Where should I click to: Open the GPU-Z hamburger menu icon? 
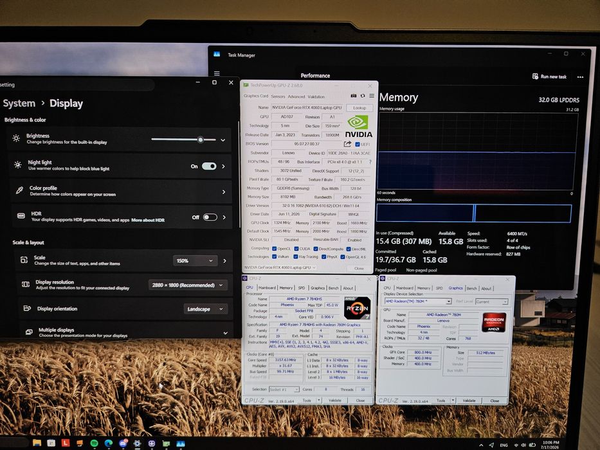click(372, 96)
